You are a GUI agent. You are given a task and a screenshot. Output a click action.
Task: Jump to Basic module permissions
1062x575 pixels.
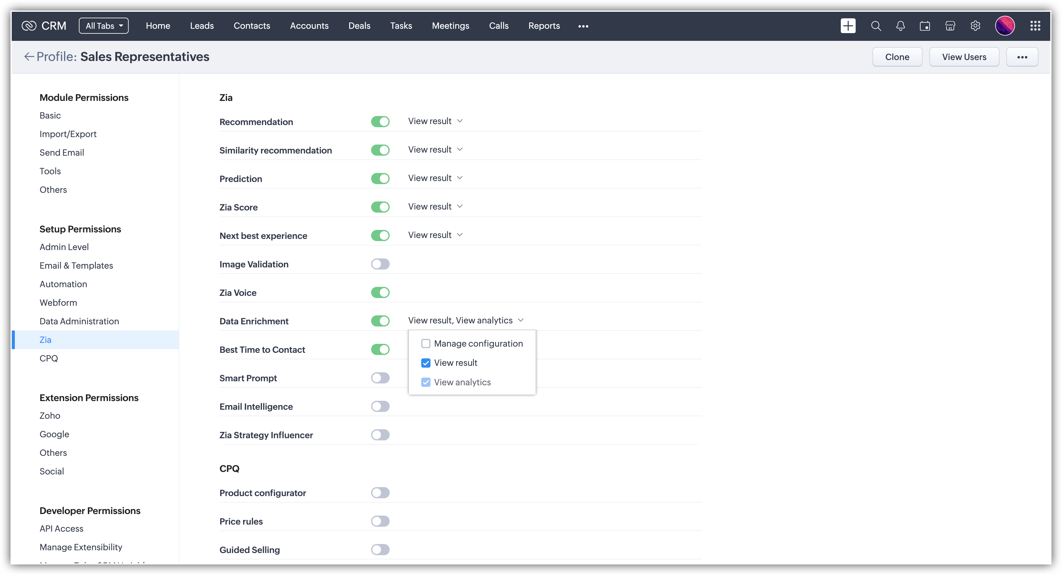pos(50,115)
